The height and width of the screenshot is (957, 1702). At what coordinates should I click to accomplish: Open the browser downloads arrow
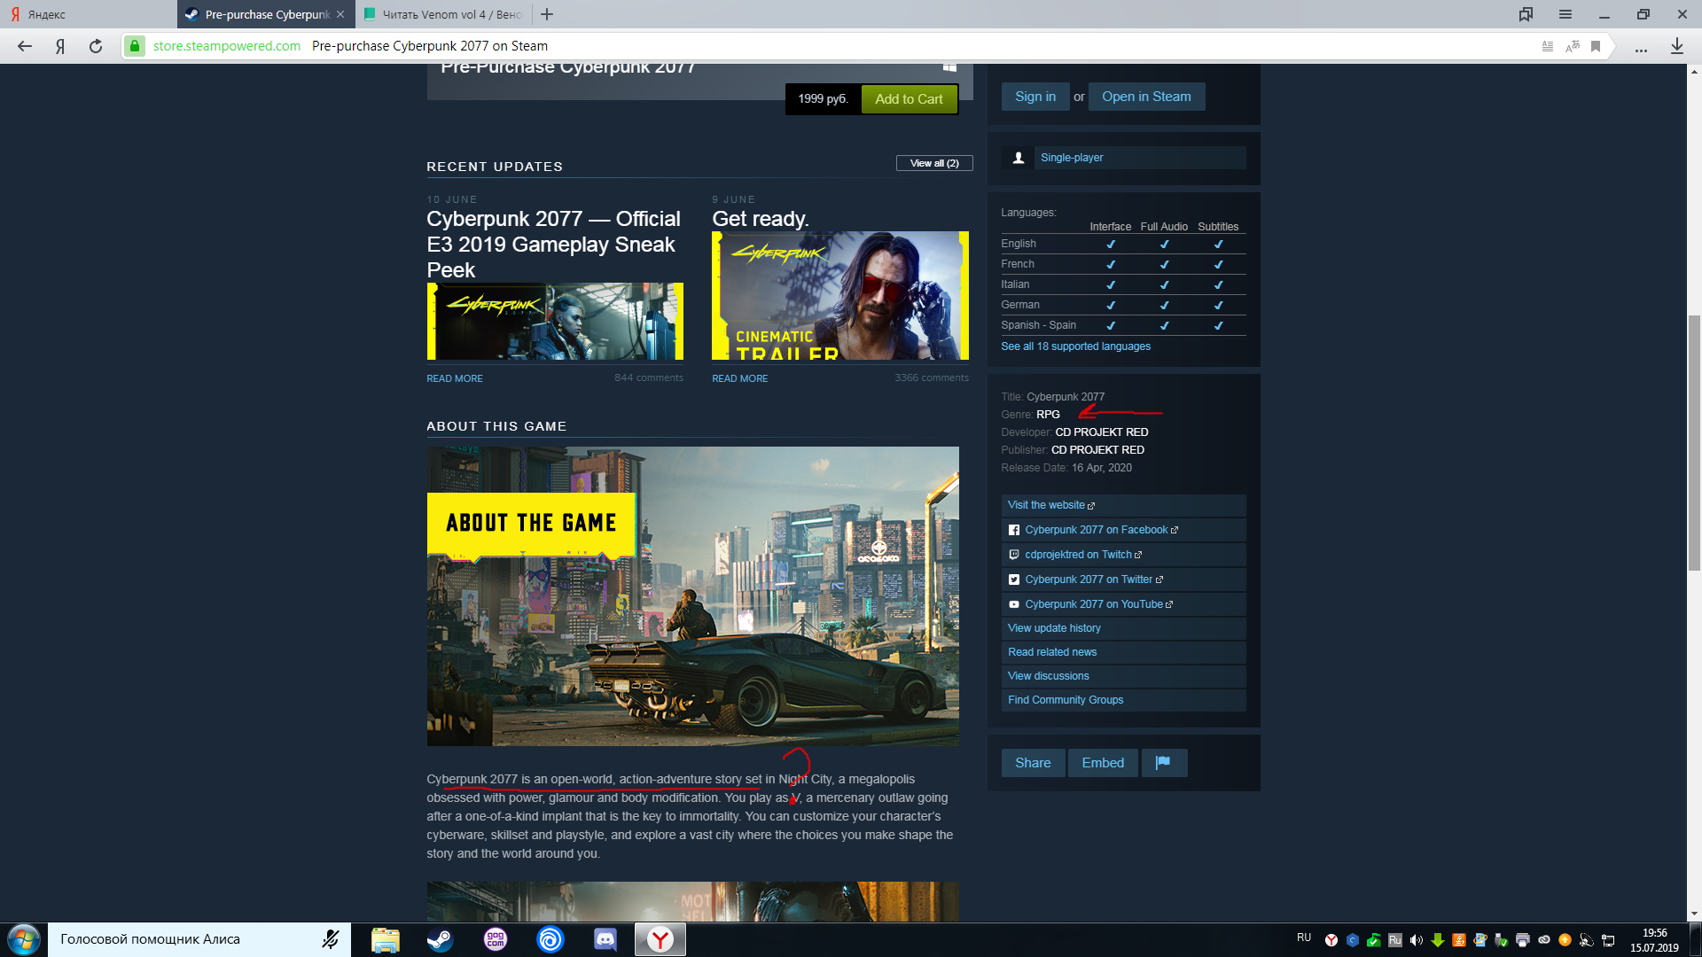(1676, 46)
